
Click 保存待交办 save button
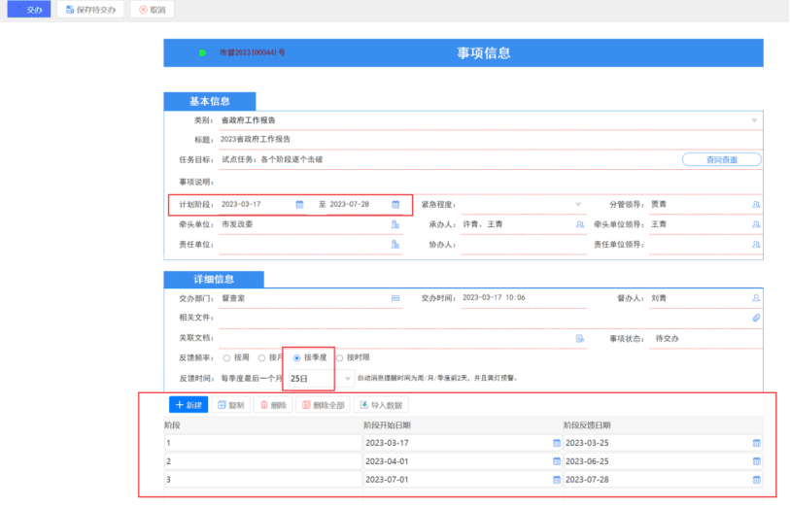tap(90, 9)
